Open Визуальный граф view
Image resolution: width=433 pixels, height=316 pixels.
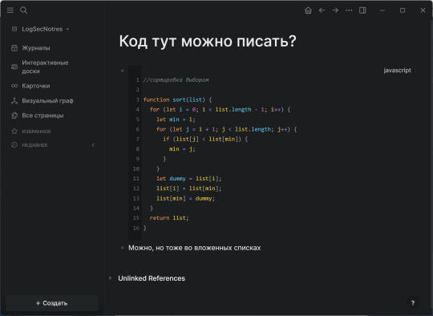coord(47,101)
